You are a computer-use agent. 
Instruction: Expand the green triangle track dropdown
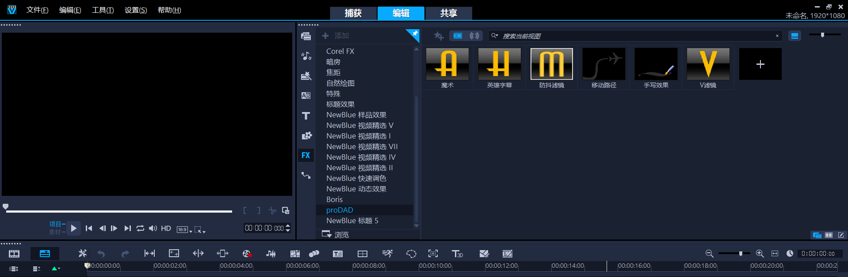(56, 269)
